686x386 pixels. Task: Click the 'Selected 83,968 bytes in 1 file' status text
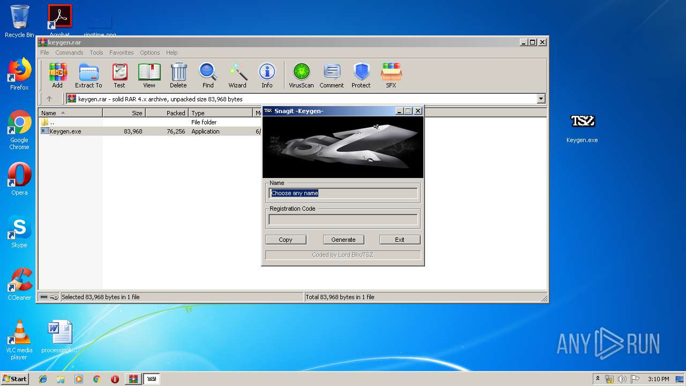[100, 297]
